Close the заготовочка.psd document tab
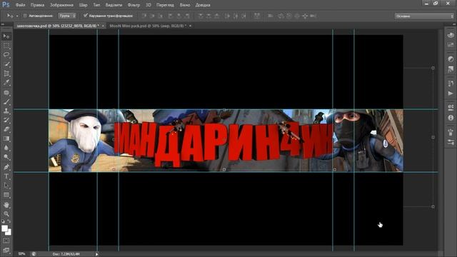Viewport: 457px width, 257px height. [103, 26]
